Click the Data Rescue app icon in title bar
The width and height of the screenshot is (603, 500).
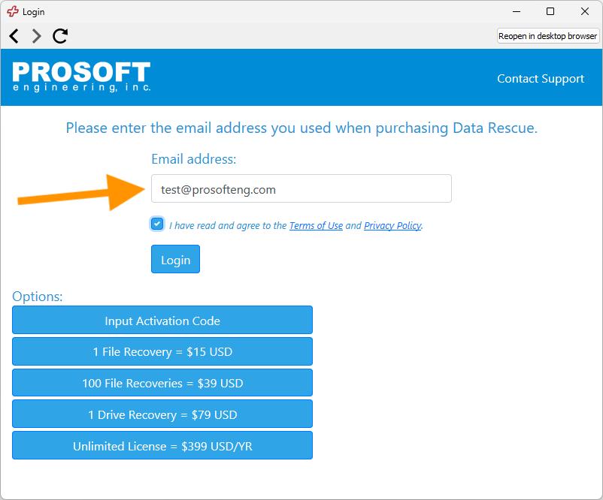coord(12,11)
